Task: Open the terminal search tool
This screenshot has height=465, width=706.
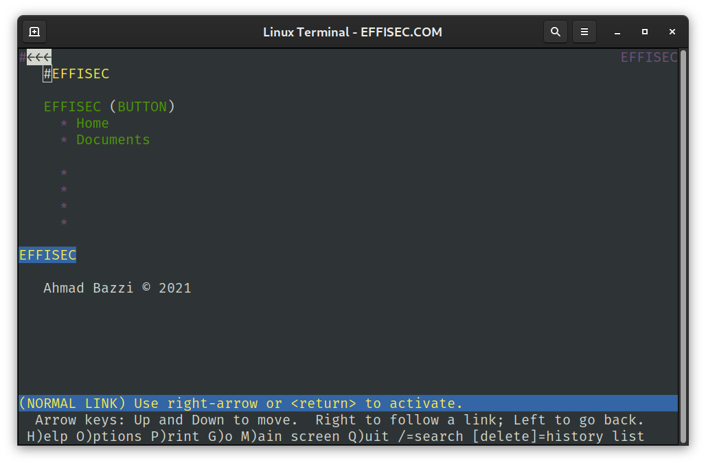Action: (x=556, y=32)
